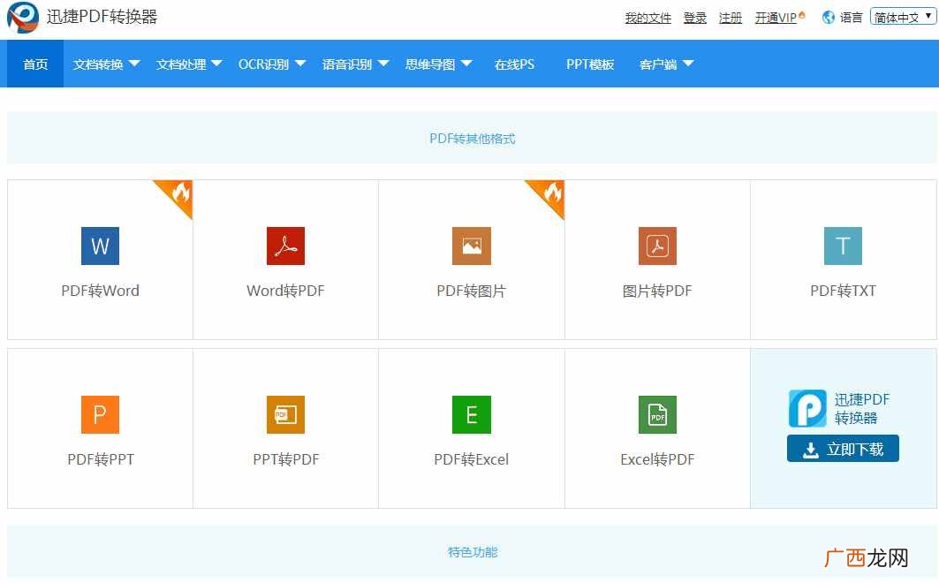Image resolution: width=939 pixels, height=583 pixels.
Task: Expand the 文档转换 navigation menu
Action: [106, 64]
